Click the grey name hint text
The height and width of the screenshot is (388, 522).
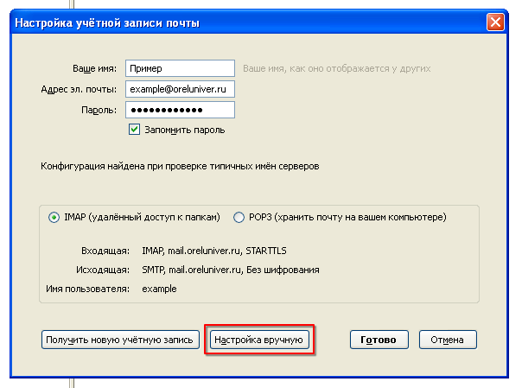[x=336, y=68]
